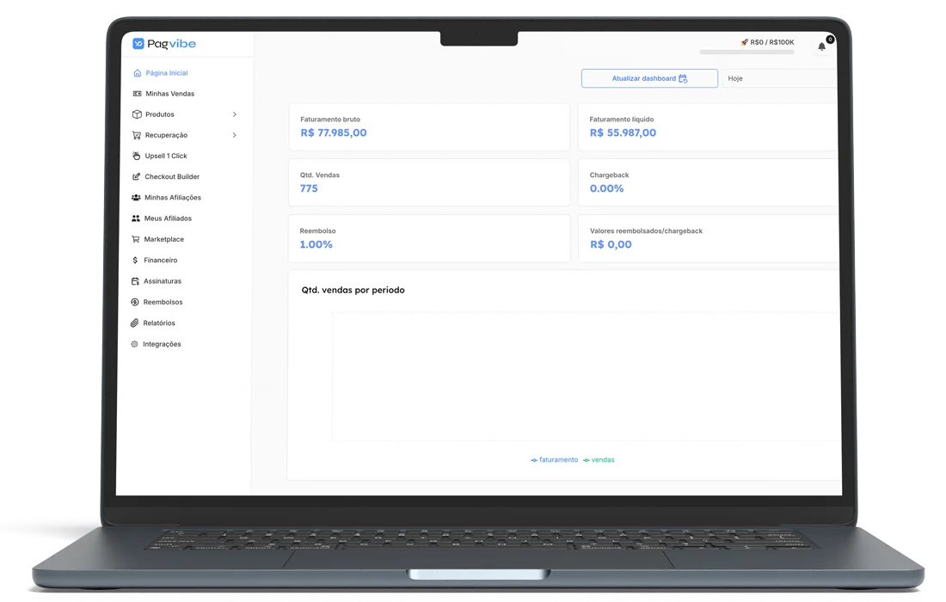The width and height of the screenshot is (946, 602).
Task: Expand the Recuperação submenu chevron
Action: click(x=235, y=135)
